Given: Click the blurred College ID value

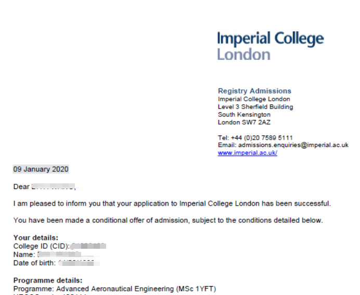Looking at the screenshot, I should (x=88, y=246).
